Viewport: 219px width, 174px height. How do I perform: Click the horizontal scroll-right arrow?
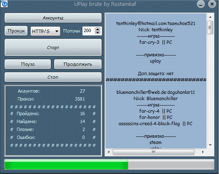click(203, 152)
